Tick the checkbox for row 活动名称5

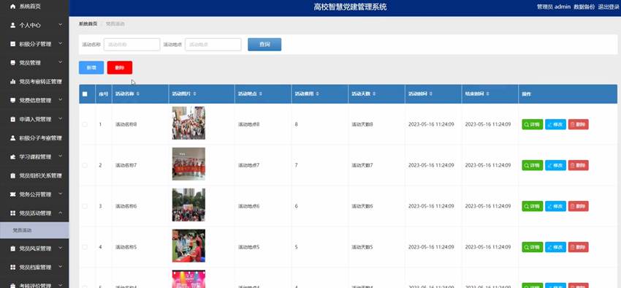point(85,247)
